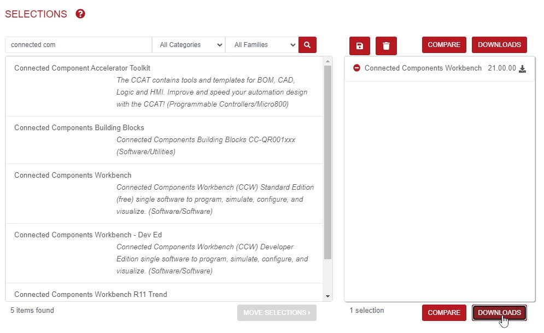This screenshot has height=333, width=544.
Task: Click the scrollbar up arrow
Action: point(327,61)
